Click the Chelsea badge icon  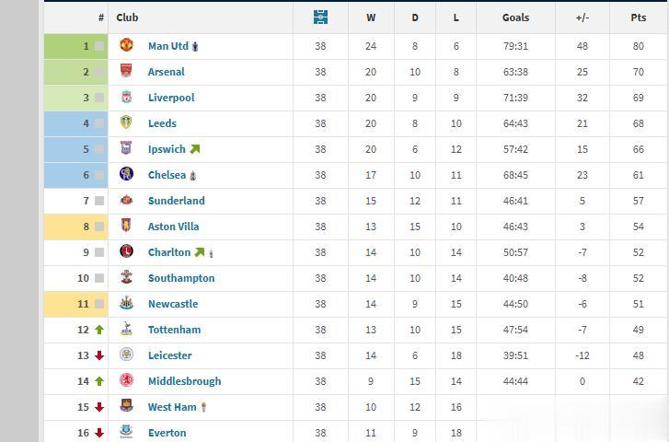126,174
